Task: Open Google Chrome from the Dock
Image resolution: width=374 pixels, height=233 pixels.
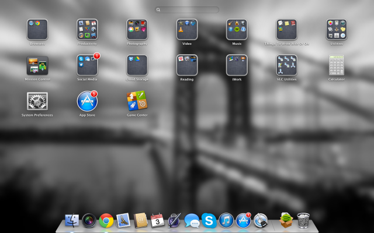Action: click(x=106, y=221)
